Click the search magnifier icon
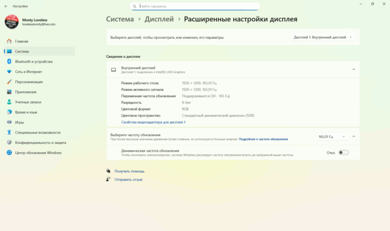Screen dimensions: 390x231 point(135,6)
